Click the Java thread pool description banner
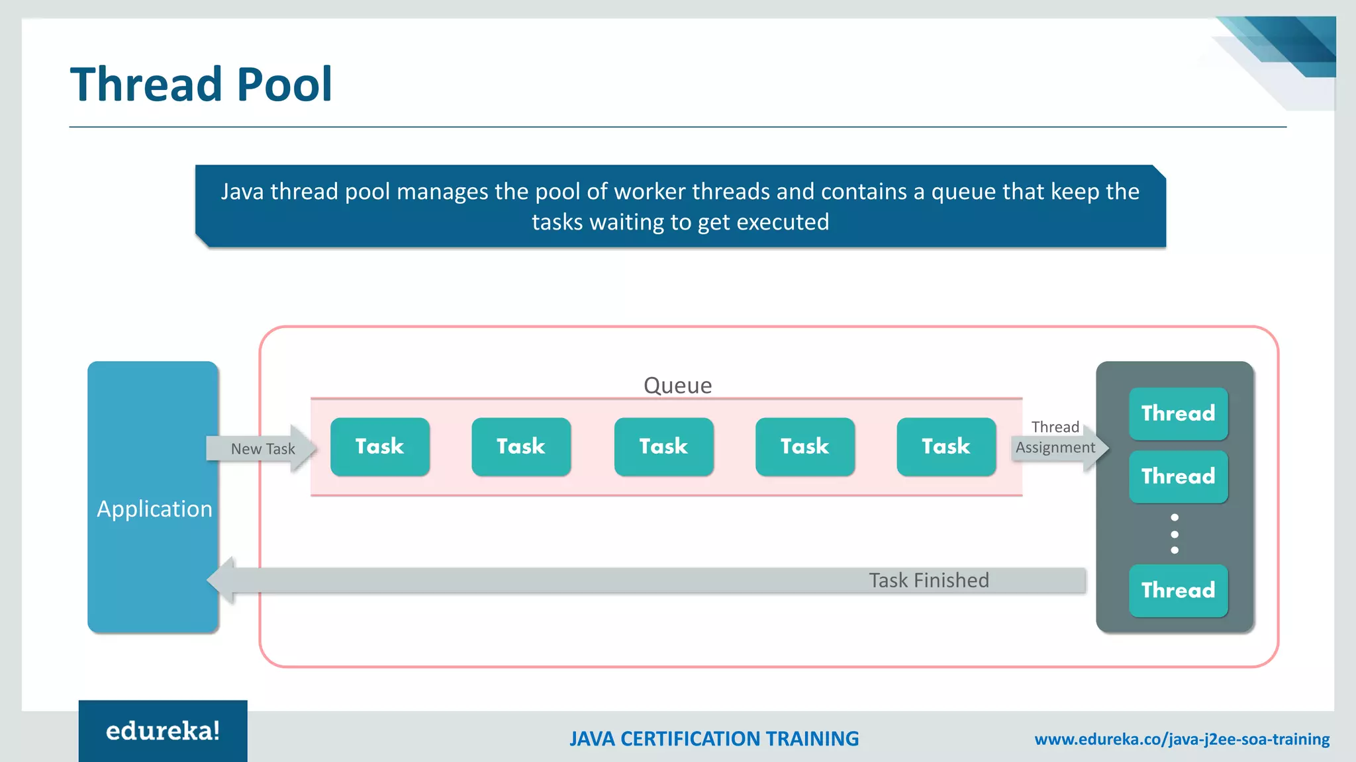The width and height of the screenshot is (1356, 762). 681,206
